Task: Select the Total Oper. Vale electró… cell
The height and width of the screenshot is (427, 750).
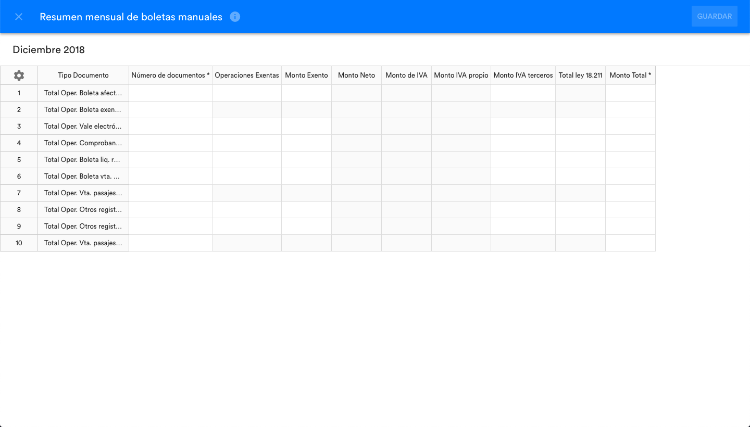Action: pos(83,127)
